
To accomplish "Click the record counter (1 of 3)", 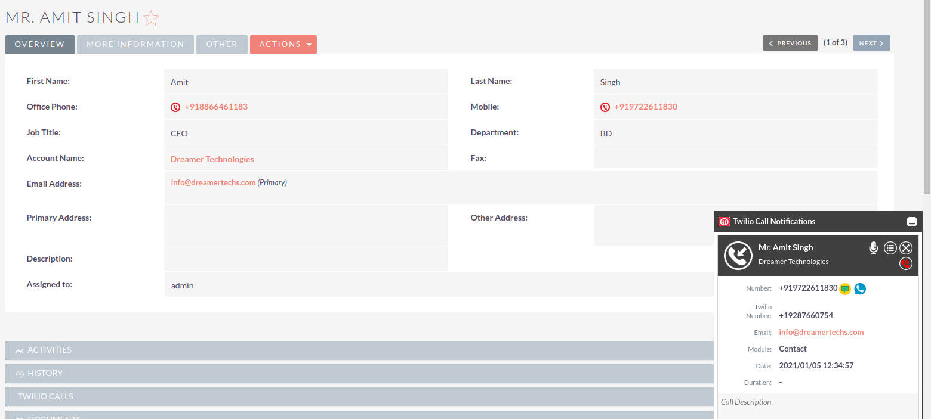I will (x=836, y=43).
